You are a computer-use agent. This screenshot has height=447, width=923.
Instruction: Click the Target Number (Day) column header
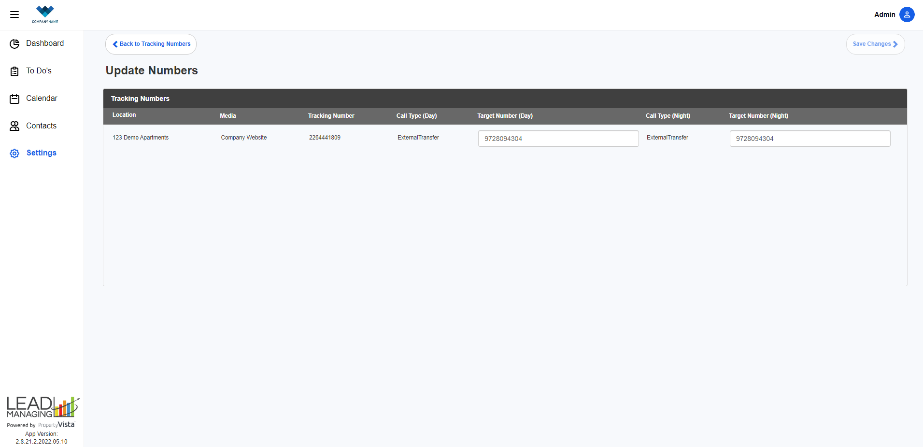coord(505,116)
